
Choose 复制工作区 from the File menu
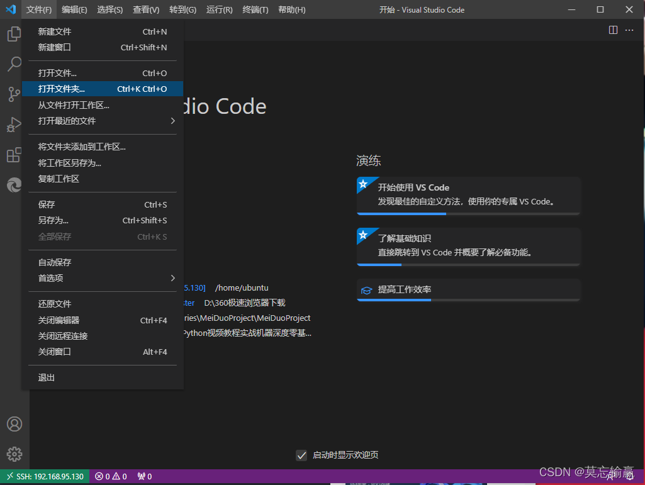(x=103, y=179)
